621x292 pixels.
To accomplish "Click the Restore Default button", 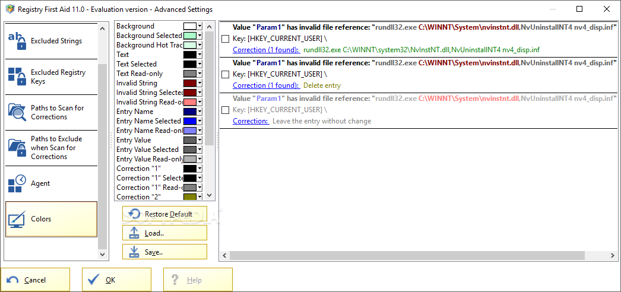I will [x=164, y=214].
